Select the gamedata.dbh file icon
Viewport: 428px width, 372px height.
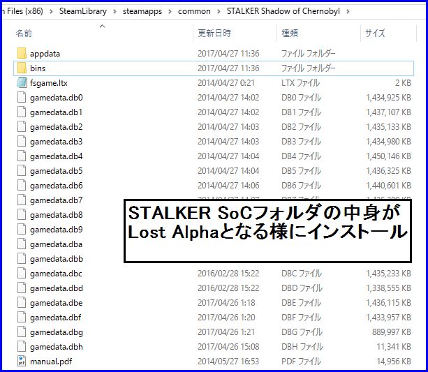click(x=22, y=347)
